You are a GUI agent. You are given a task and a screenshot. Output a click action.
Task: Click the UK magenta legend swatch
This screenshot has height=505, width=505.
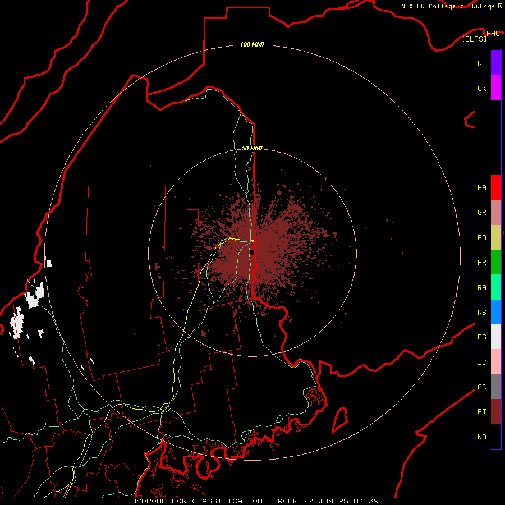click(495, 88)
